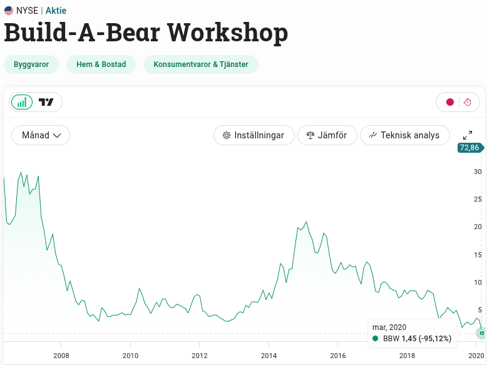Click the 72,86 price label

pos(469,148)
